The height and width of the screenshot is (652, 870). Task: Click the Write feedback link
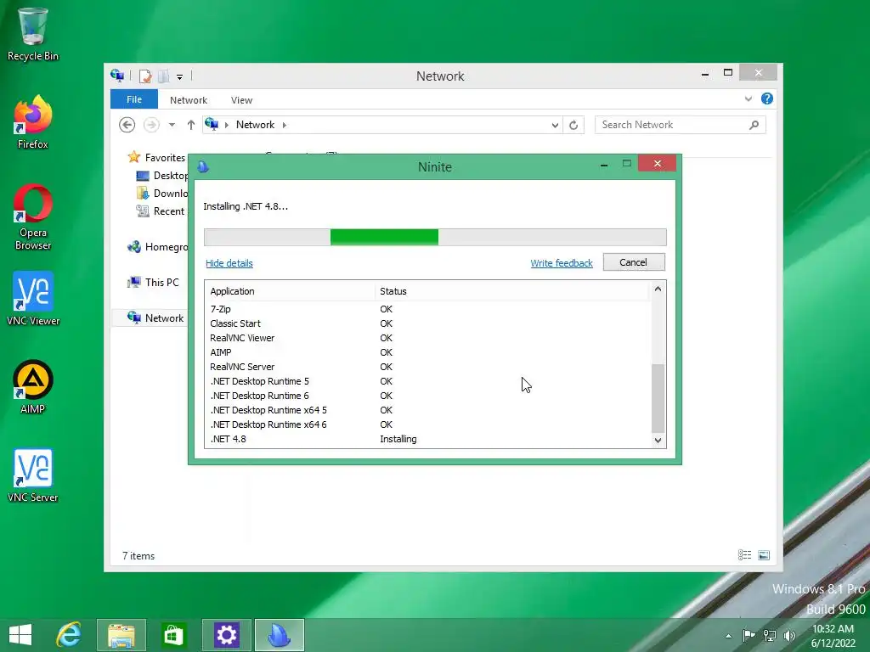(x=562, y=263)
